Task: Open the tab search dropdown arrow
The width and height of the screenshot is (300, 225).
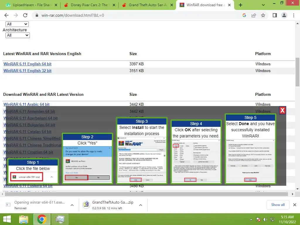Action: click(x=263, y=5)
